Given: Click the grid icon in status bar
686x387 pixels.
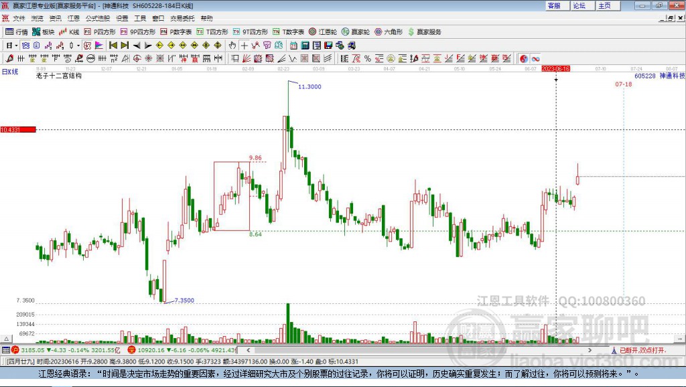Looking at the screenshot, I should click(x=5, y=350).
